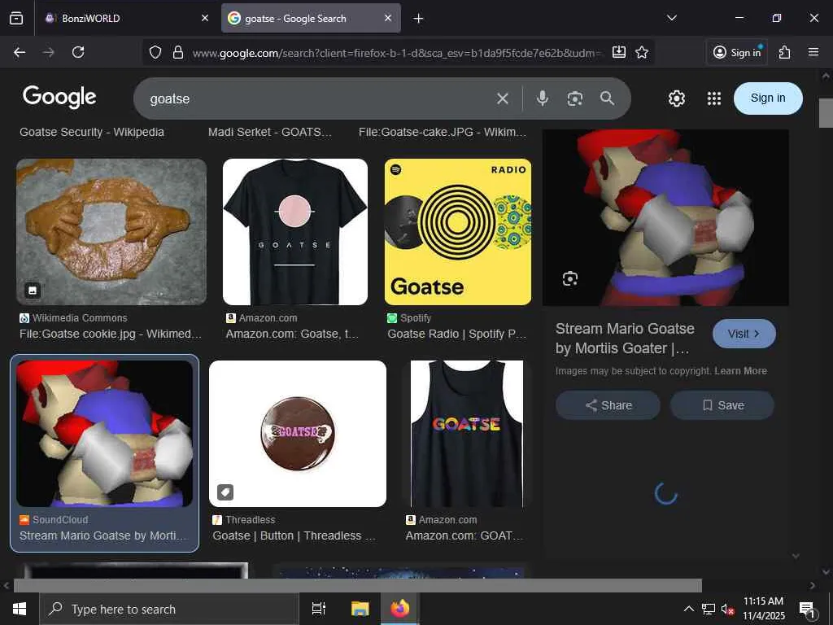
Task: Click into the goatse search field
Action: point(319,98)
